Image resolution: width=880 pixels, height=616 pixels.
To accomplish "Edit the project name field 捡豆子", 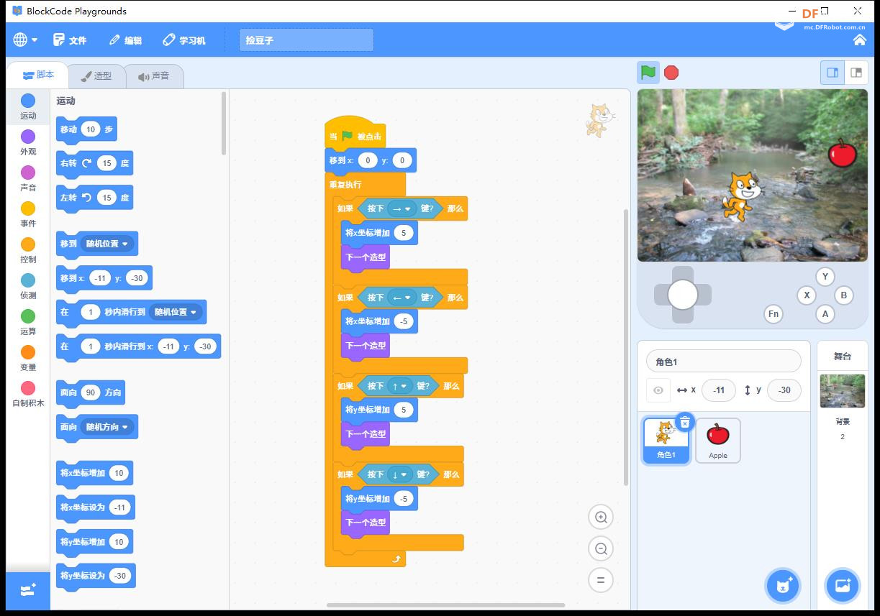I will 307,40.
